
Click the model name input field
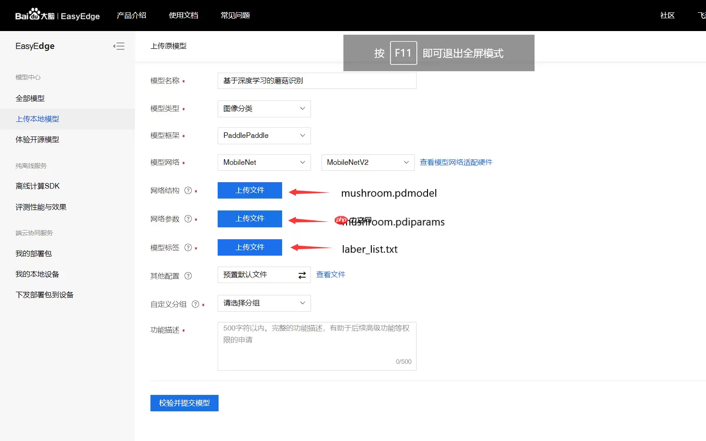316,80
